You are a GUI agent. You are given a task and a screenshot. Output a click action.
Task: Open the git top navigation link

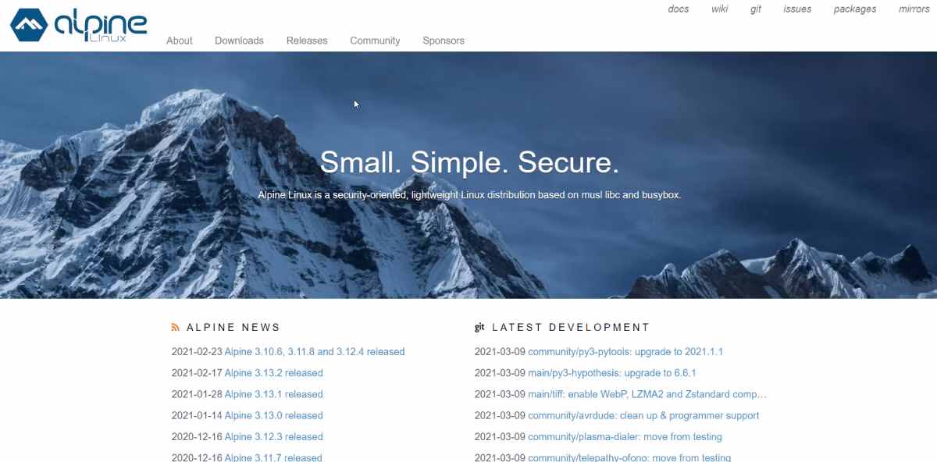click(x=756, y=9)
